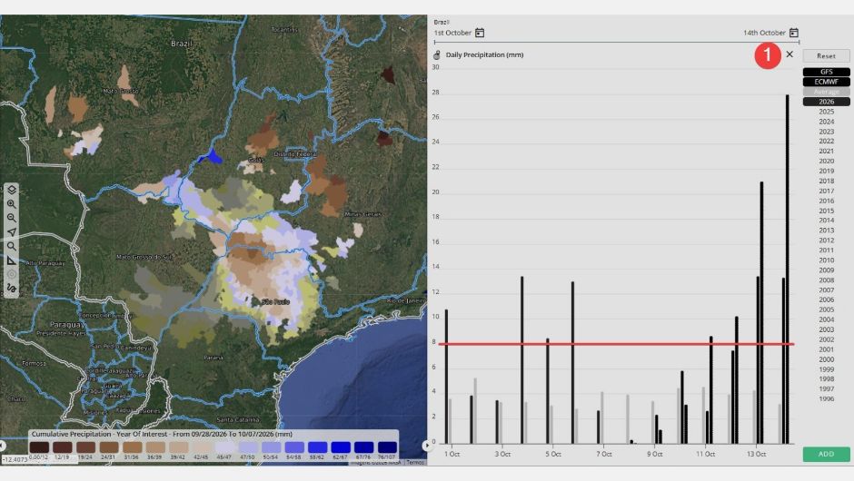Open the map search magnifier tool

12,246
